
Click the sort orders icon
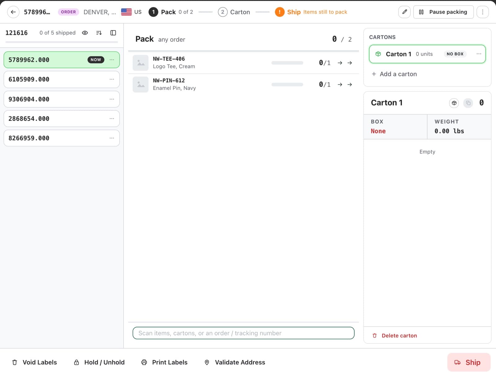coord(99,33)
